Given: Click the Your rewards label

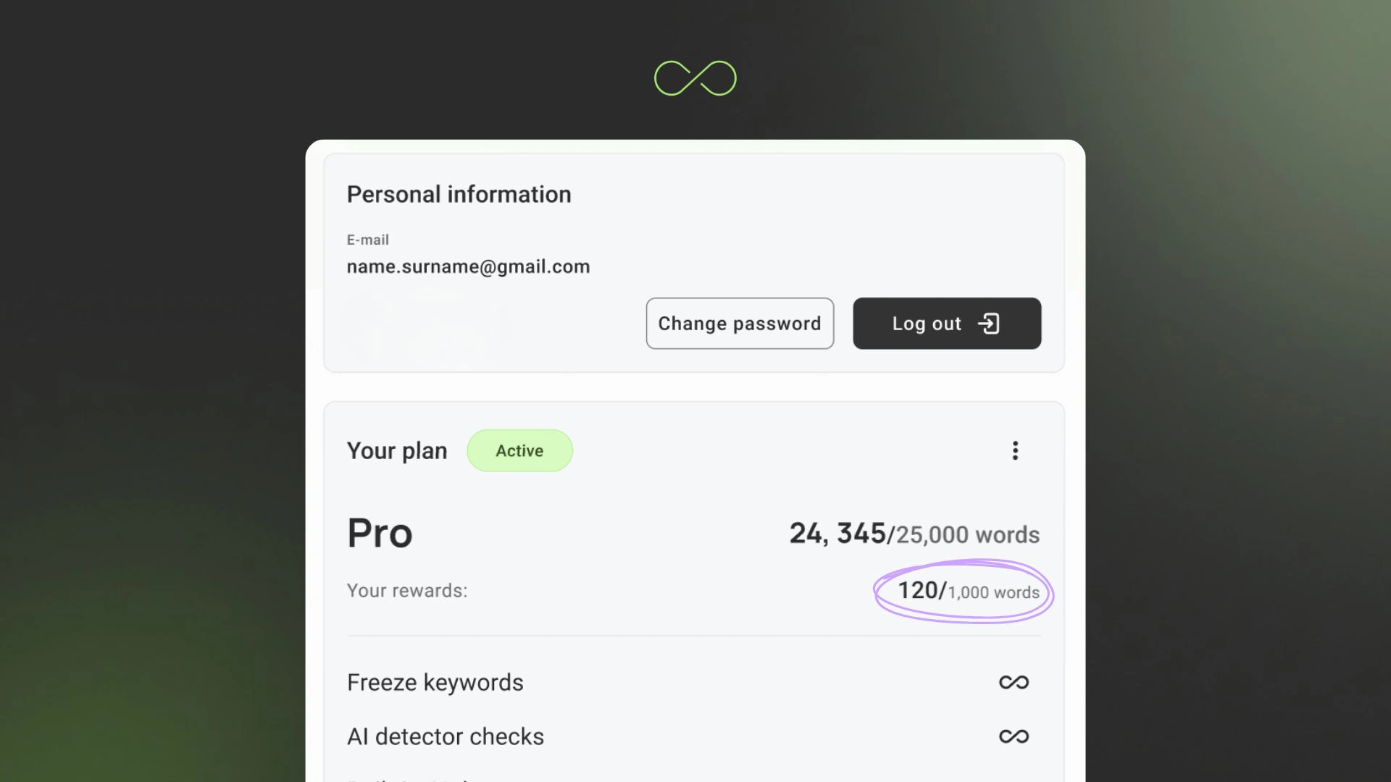Looking at the screenshot, I should tap(406, 591).
